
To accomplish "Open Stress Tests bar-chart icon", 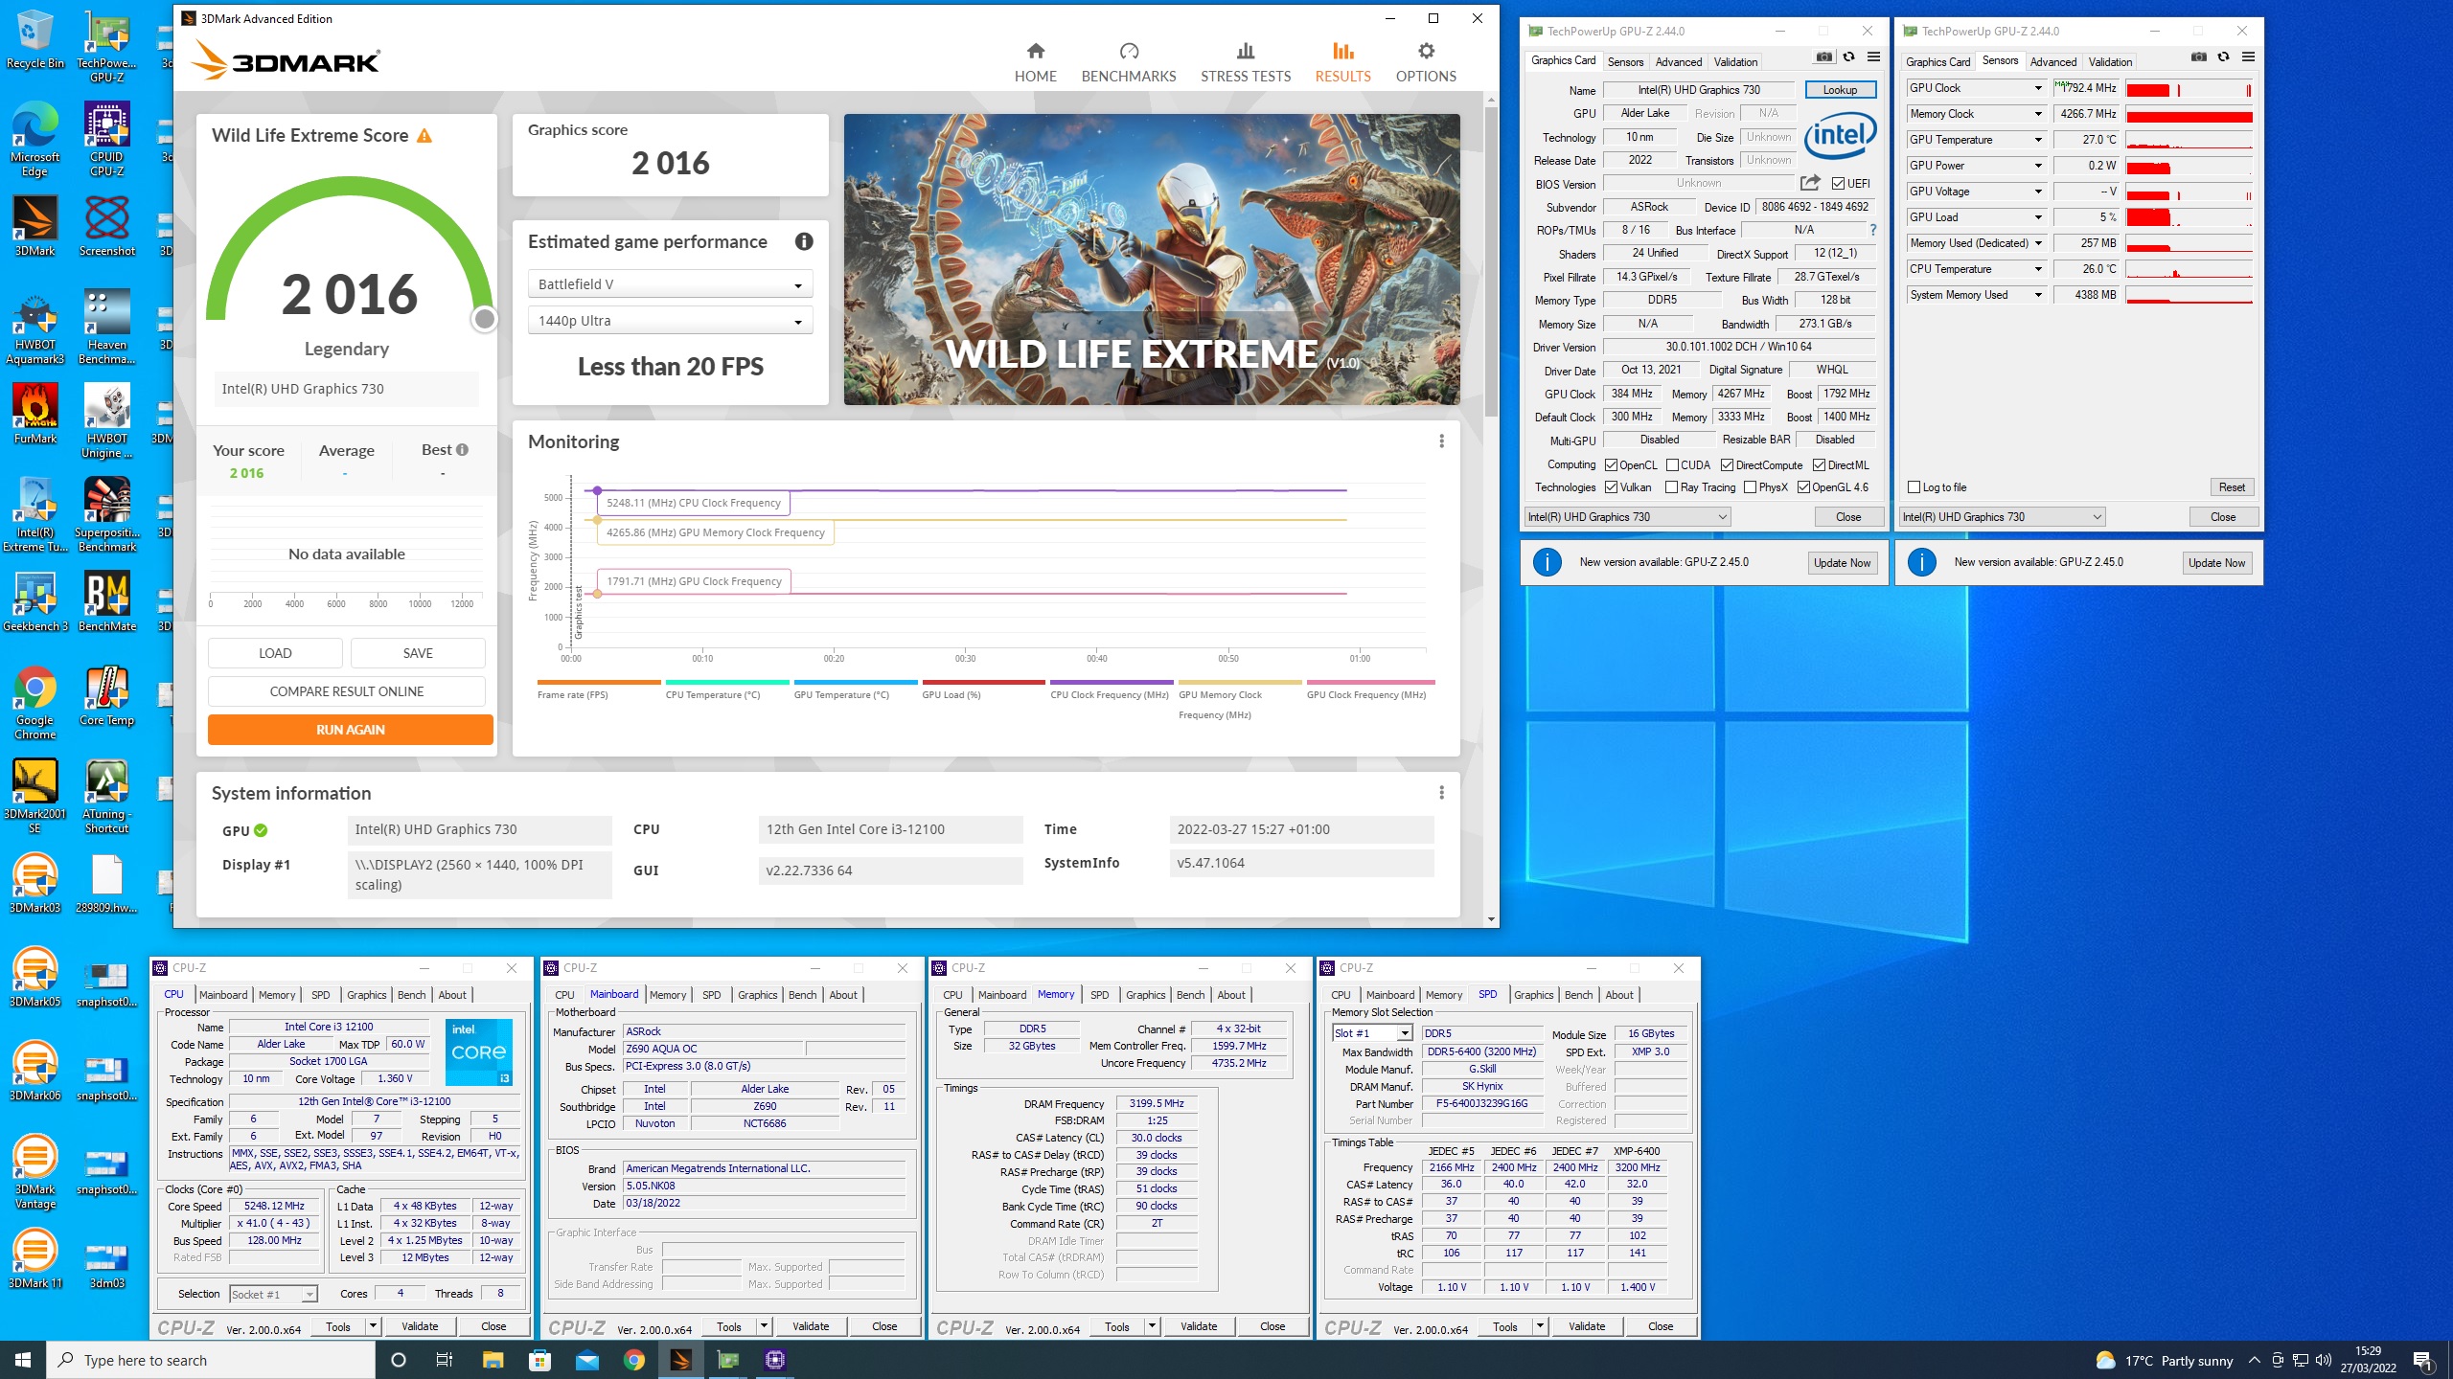I will tap(1245, 51).
